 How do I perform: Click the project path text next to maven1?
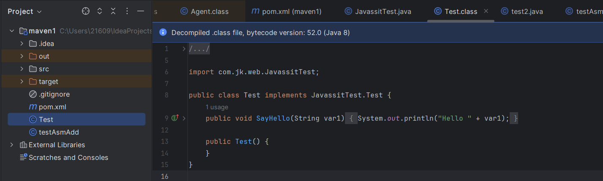(x=106, y=31)
